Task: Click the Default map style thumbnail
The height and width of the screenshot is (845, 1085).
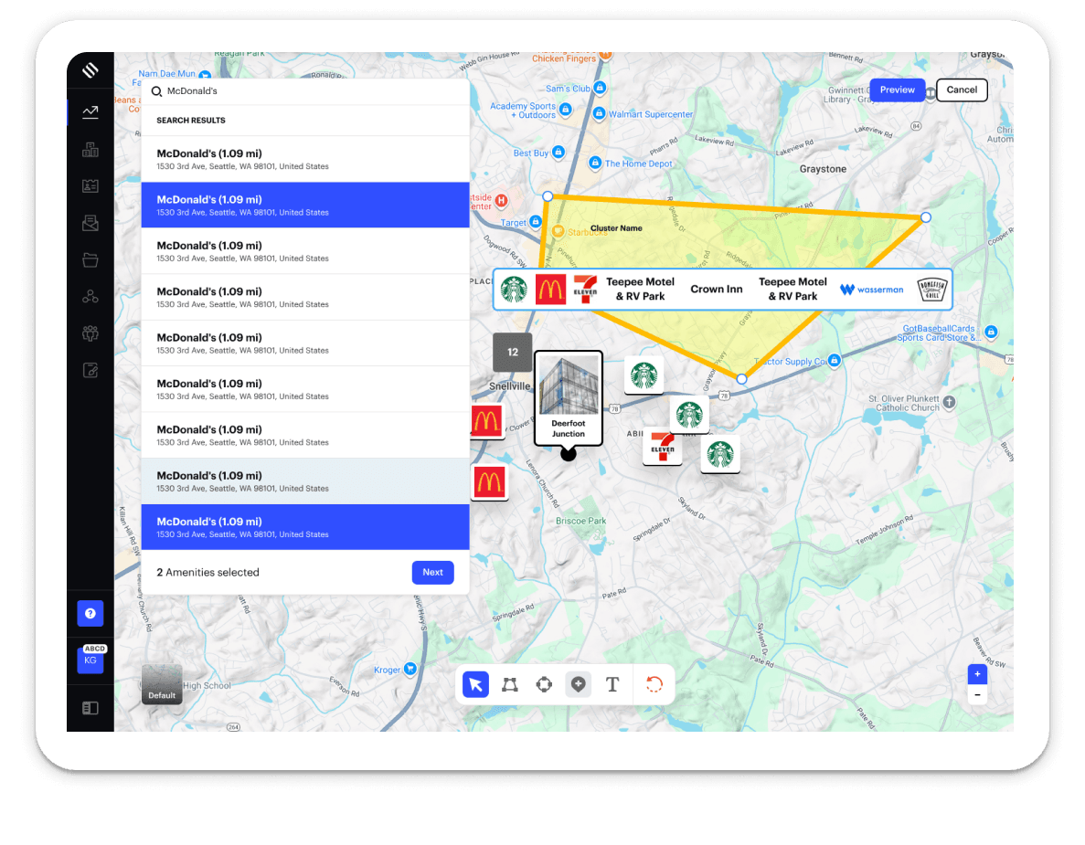Action: (x=162, y=684)
